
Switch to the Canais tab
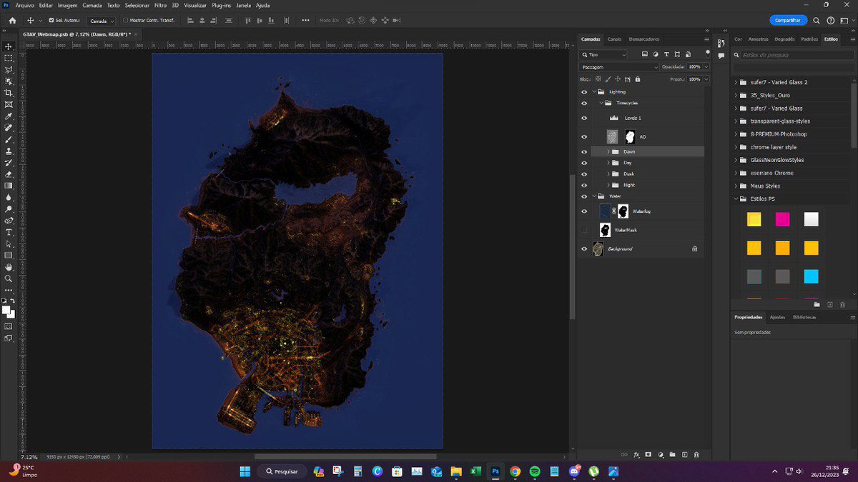pos(615,39)
